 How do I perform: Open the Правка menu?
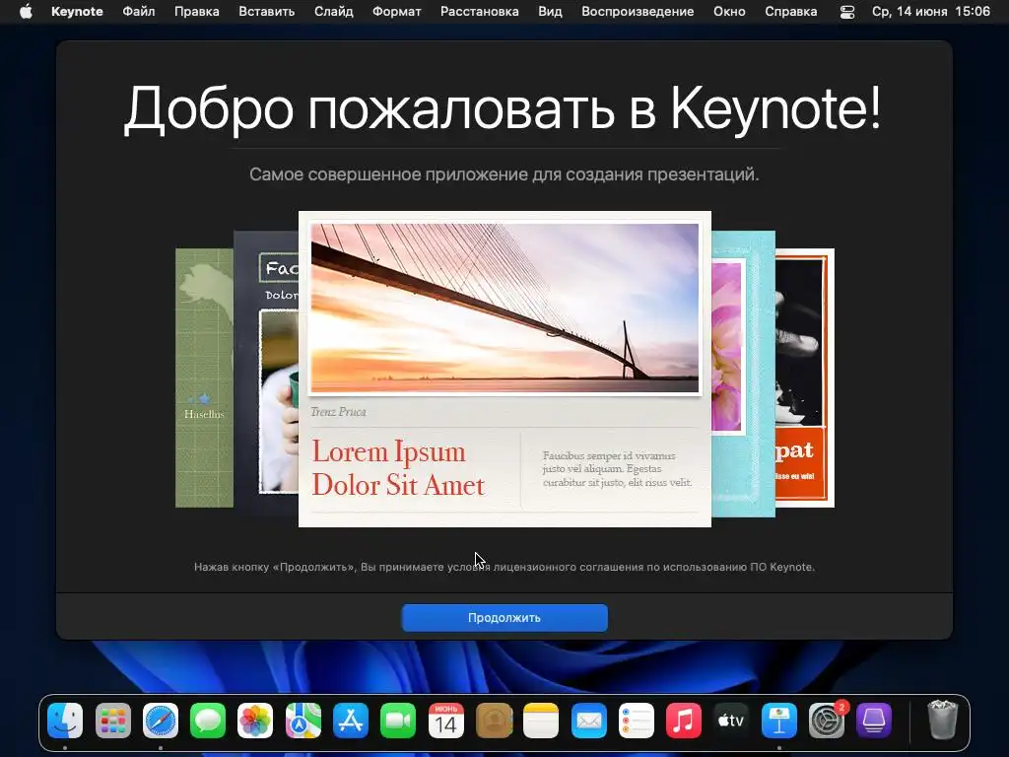pos(197,12)
